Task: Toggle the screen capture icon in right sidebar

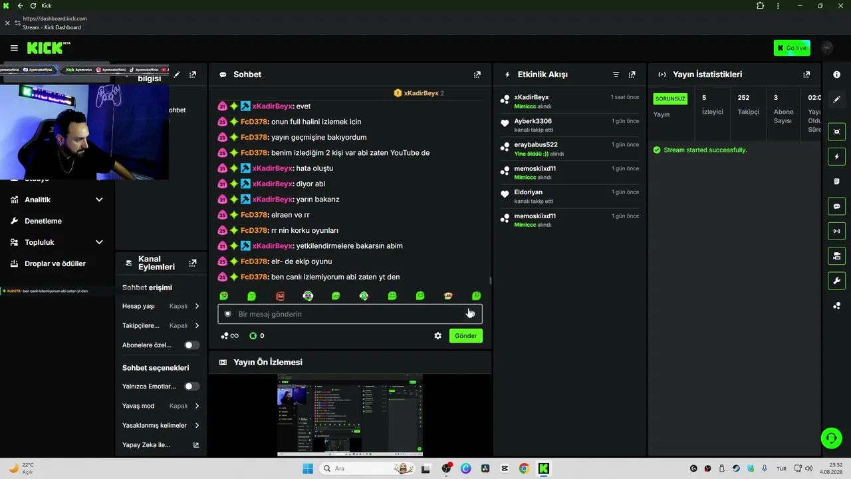Action: (836, 132)
